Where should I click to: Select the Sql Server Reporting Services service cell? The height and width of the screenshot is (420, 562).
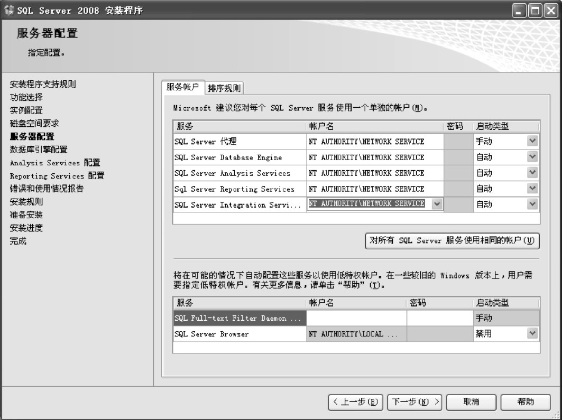coord(240,189)
